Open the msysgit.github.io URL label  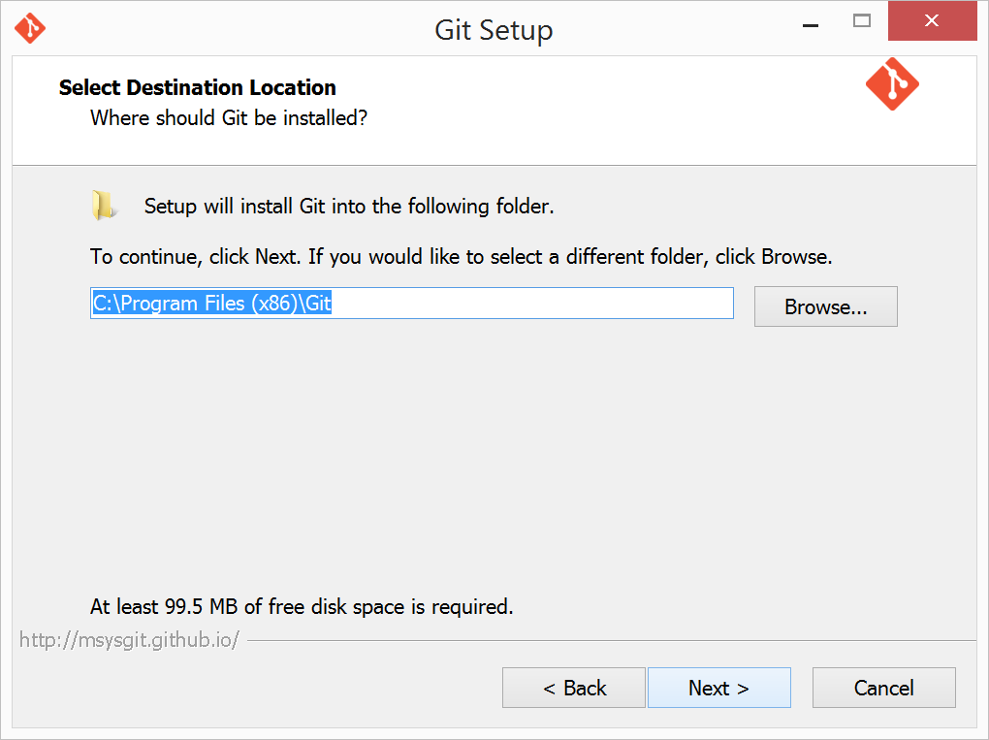(129, 640)
